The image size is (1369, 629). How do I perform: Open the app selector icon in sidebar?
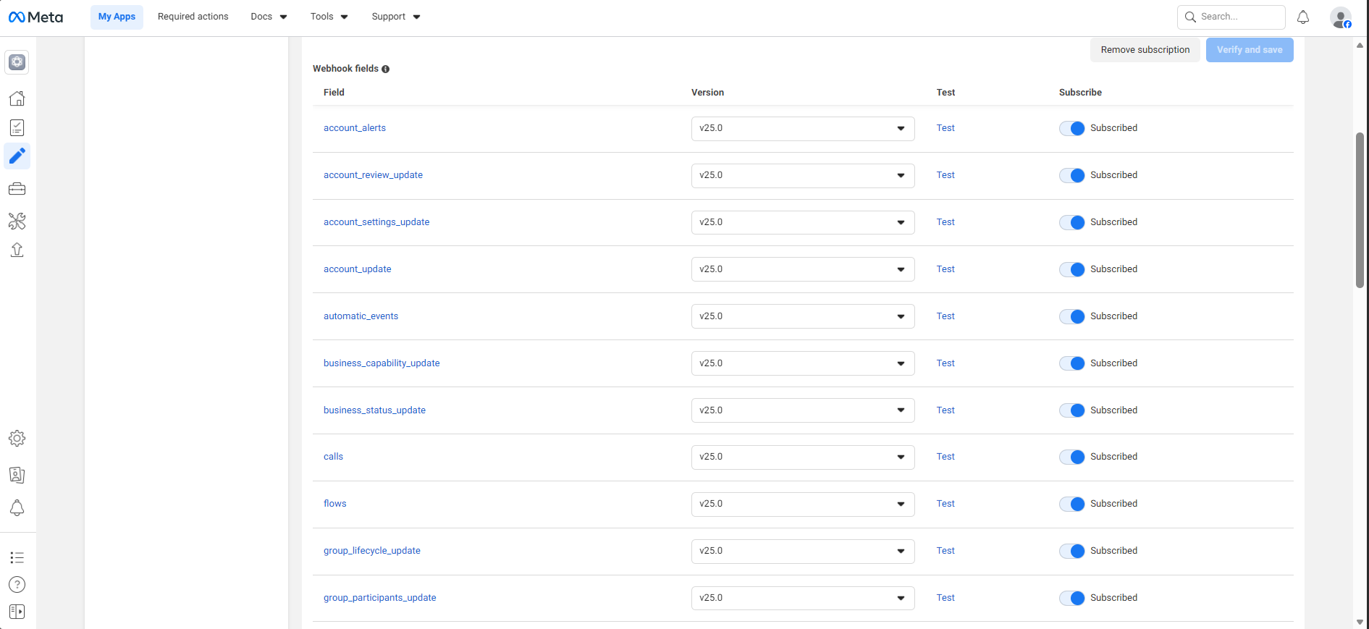point(17,62)
